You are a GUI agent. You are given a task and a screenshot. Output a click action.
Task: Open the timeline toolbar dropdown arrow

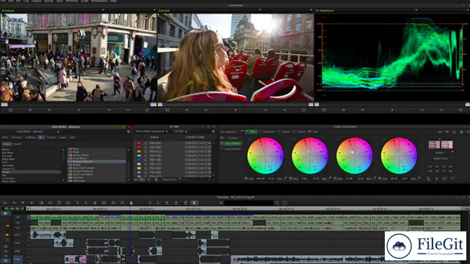(23, 203)
